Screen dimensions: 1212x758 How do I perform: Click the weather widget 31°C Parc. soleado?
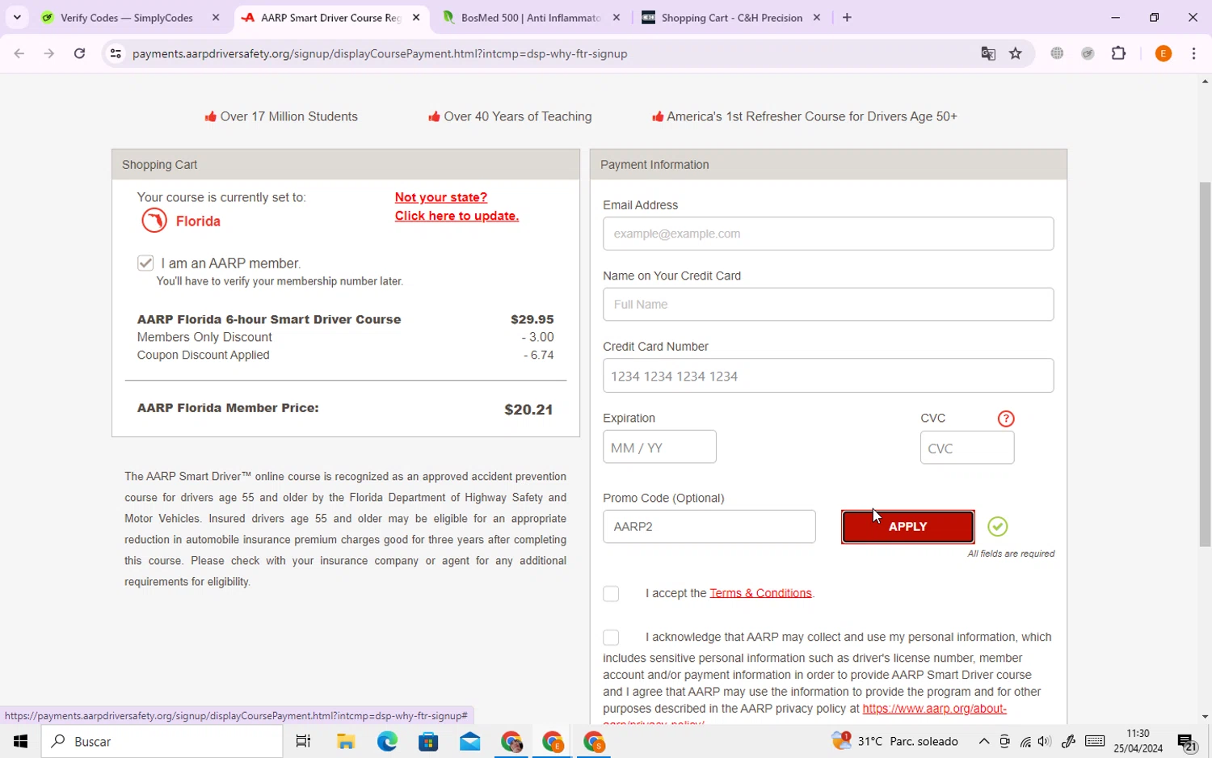895,741
